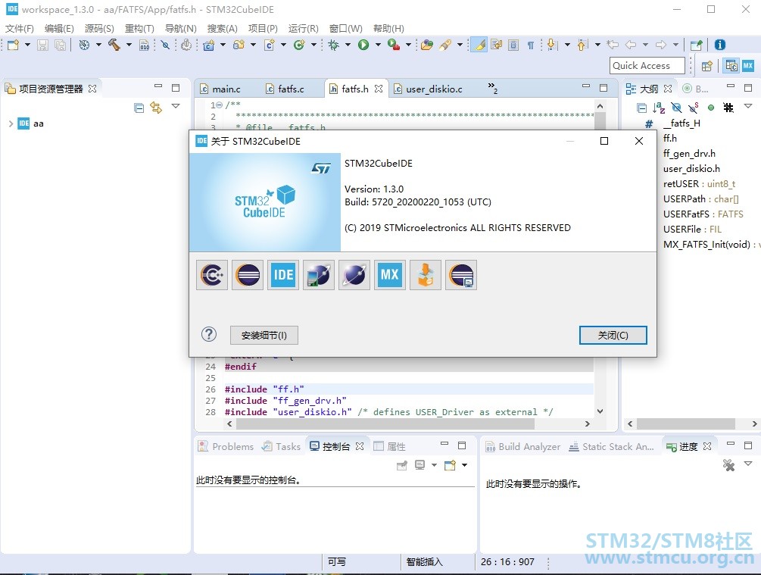Click the new C source file icon
Image resolution: width=761 pixels, height=575 pixels.
coord(270,45)
